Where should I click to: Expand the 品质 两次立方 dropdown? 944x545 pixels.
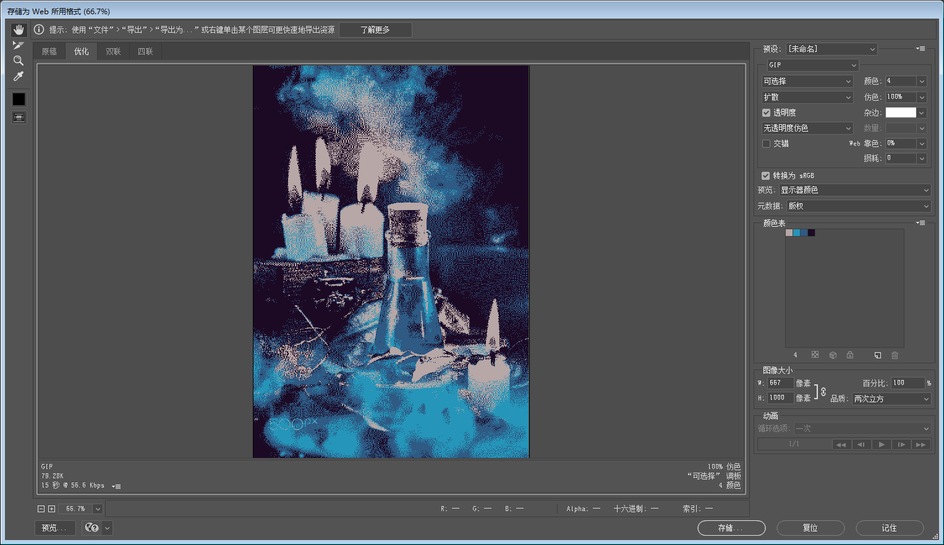point(891,399)
